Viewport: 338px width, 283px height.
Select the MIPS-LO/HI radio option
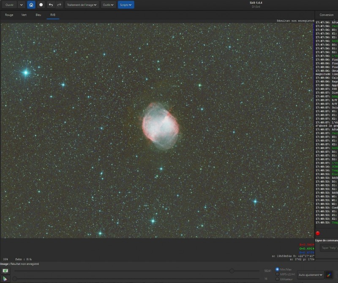point(278,274)
